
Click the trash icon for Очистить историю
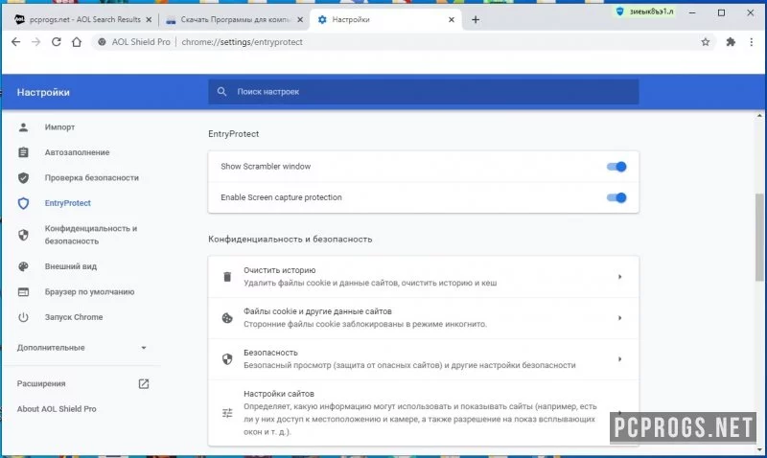click(227, 277)
